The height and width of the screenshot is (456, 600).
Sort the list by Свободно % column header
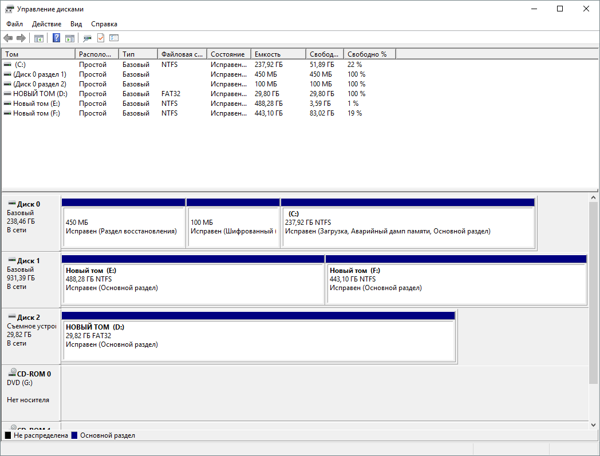pos(369,54)
